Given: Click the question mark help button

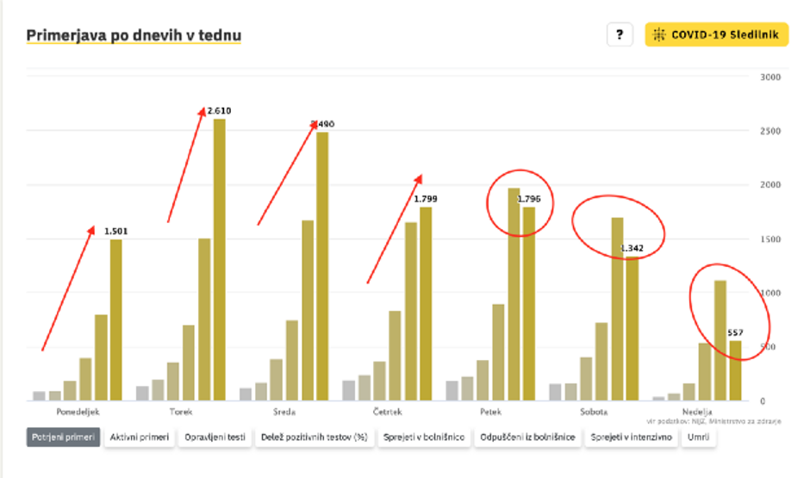Looking at the screenshot, I should (620, 34).
